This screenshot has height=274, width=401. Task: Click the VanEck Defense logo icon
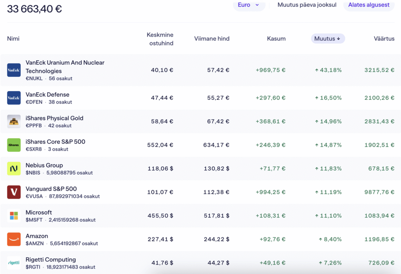[14, 98]
